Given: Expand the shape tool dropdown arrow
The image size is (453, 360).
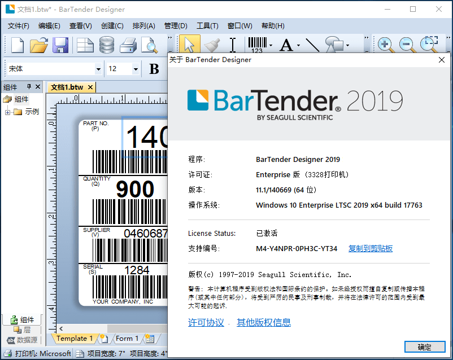Looking at the screenshot, I should (347, 45).
